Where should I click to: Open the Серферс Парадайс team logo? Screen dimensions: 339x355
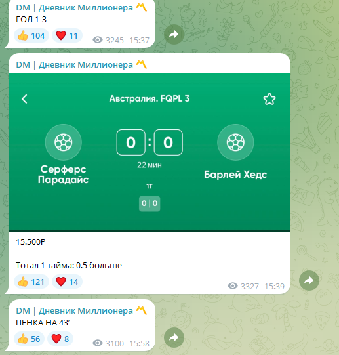click(64, 142)
